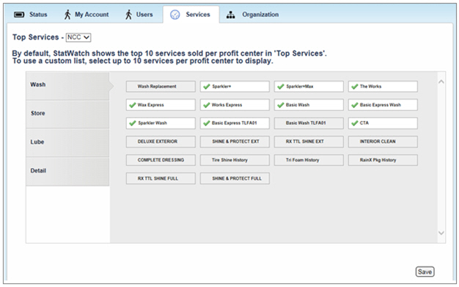Uncheck the Sparkler+Max service
This screenshot has width=459, height=287.
point(309,87)
